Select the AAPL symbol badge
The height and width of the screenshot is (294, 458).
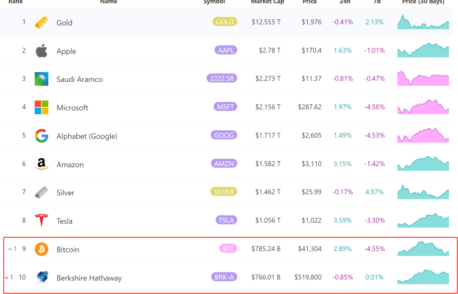pyautogui.click(x=226, y=50)
